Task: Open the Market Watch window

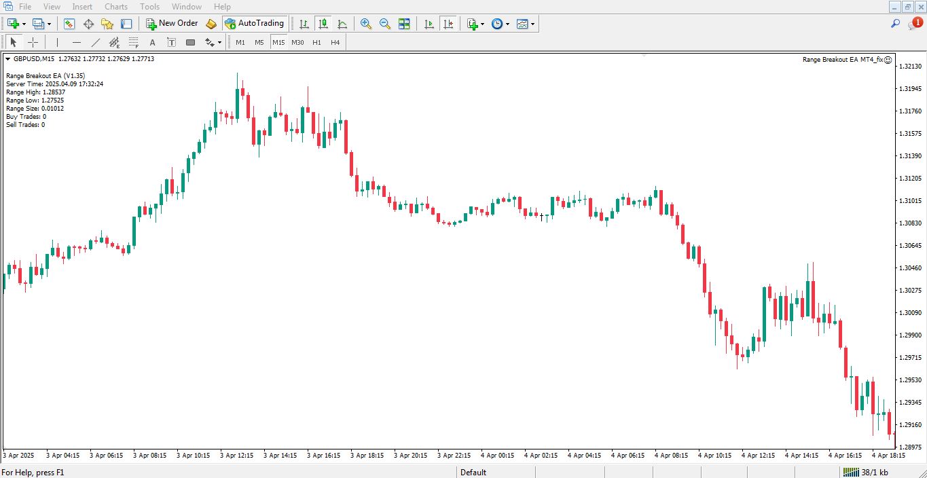Action: pyautogui.click(x=69, y=23)
